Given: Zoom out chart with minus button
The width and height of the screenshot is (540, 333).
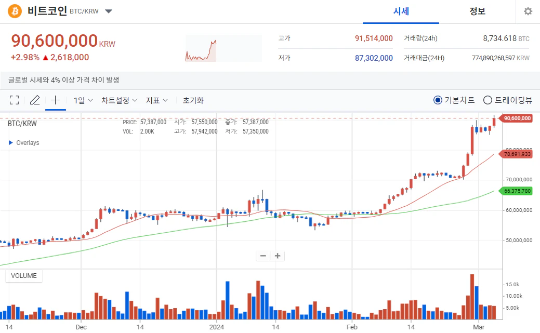Looking at the screenshot, I should tap(263, 256).
